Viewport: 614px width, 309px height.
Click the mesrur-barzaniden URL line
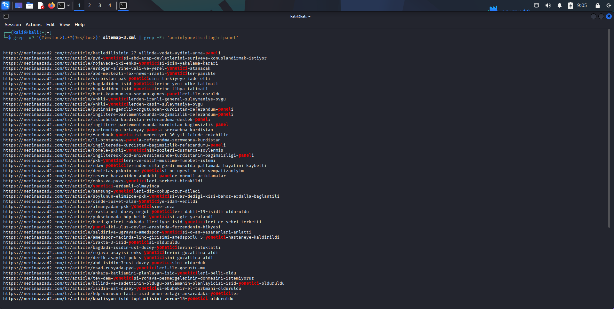[114, 176]
